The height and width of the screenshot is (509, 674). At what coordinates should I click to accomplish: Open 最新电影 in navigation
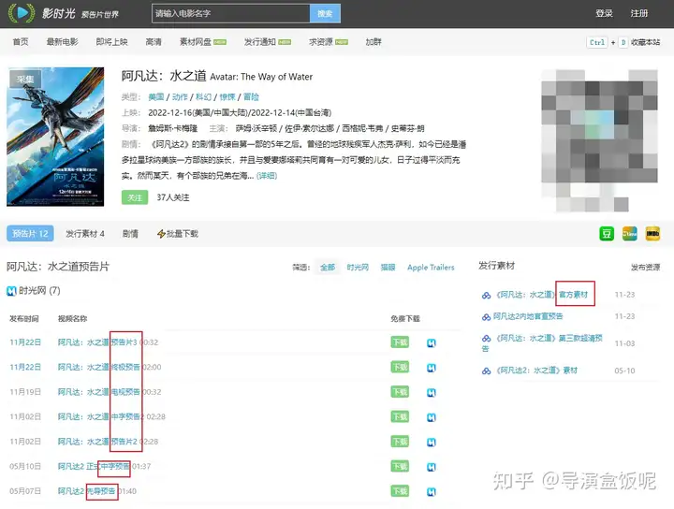pyautogui.click(x=63, y=42)
